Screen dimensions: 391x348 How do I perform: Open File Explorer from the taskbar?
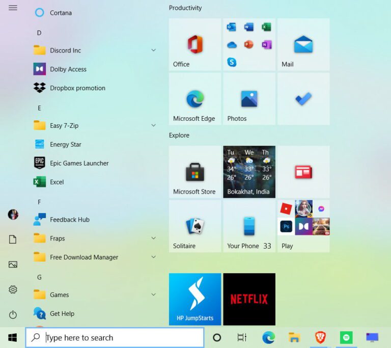[x=294, y=337]
